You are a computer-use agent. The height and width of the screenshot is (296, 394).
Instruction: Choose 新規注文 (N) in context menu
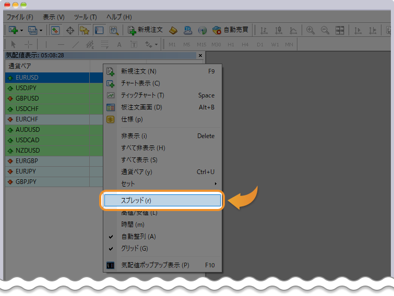162,71
